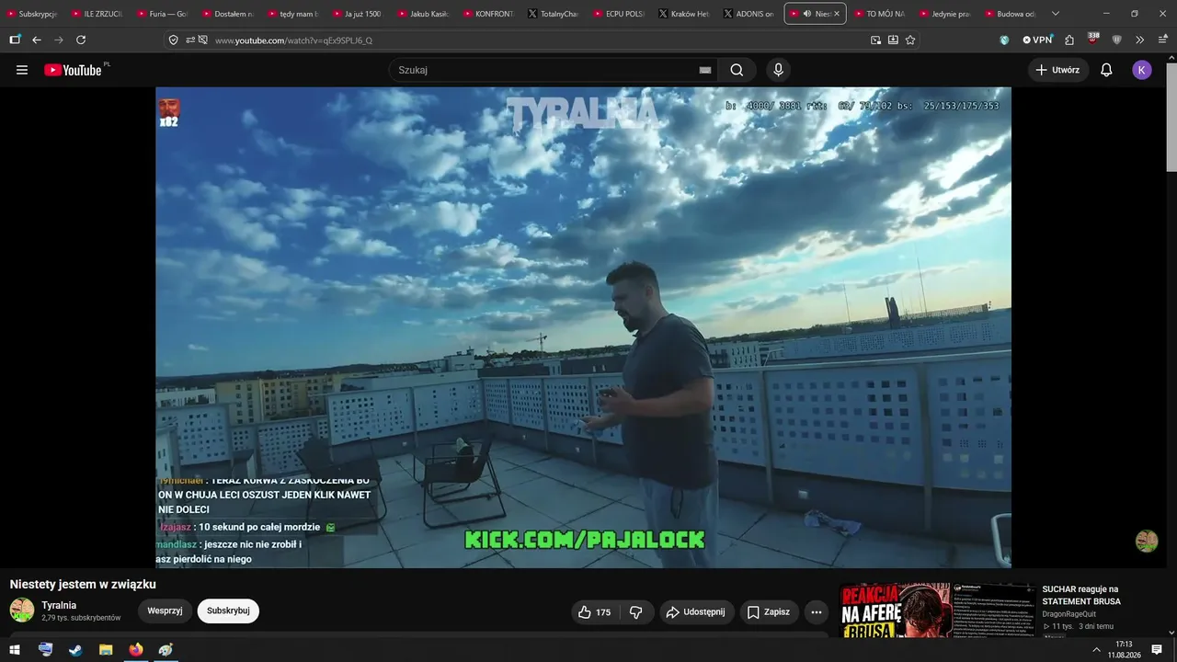Open the browser application menu

1162,40
